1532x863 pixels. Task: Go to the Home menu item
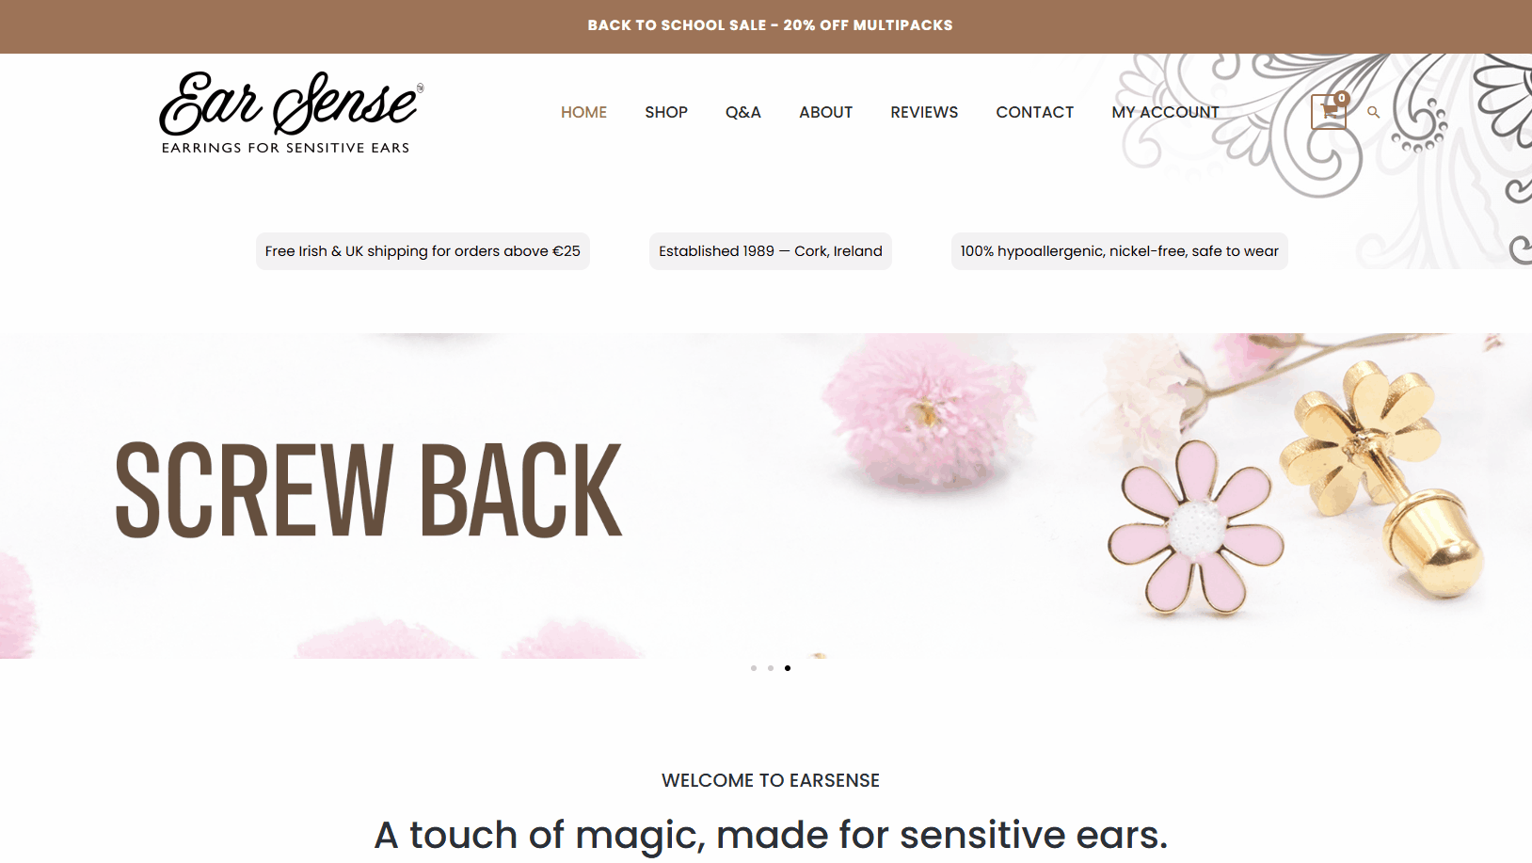pos(583,112)
